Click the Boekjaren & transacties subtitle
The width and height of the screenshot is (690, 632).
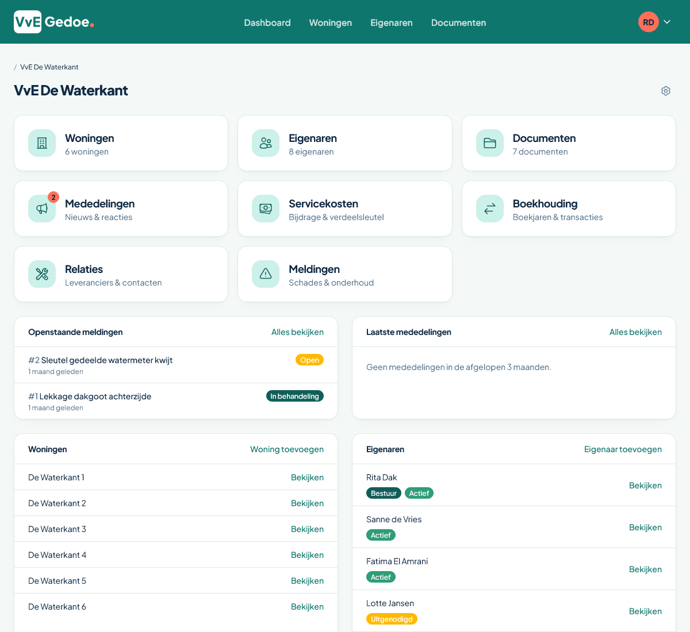[558, 217]
